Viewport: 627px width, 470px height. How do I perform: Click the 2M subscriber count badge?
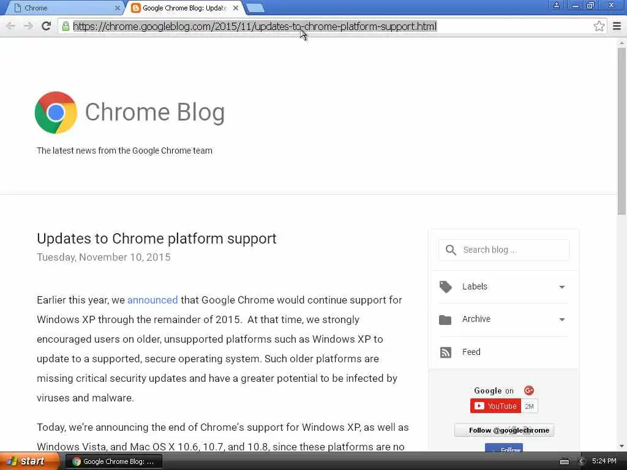pos(530,406)
